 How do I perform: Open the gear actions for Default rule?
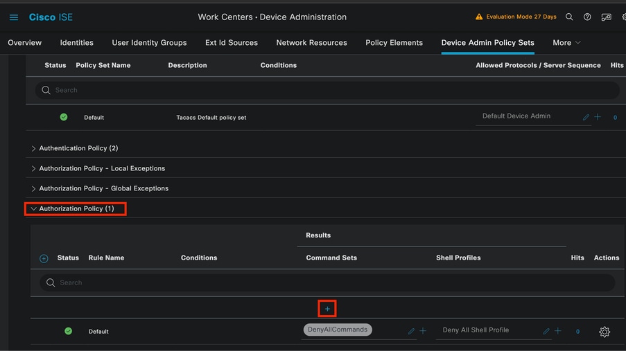coord(605,332)
